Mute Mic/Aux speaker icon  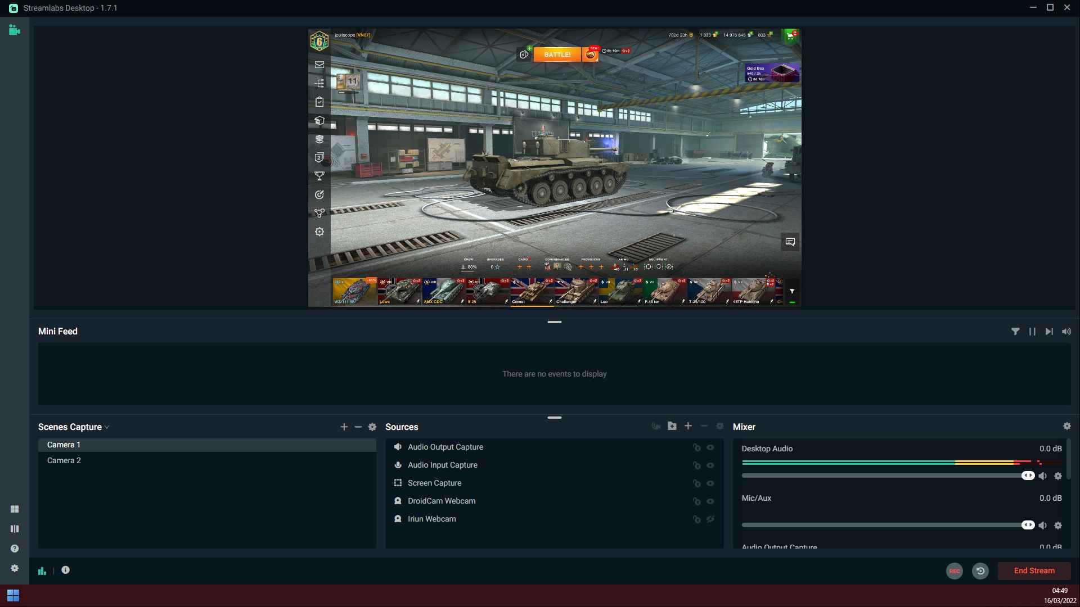click(1042, 526)
